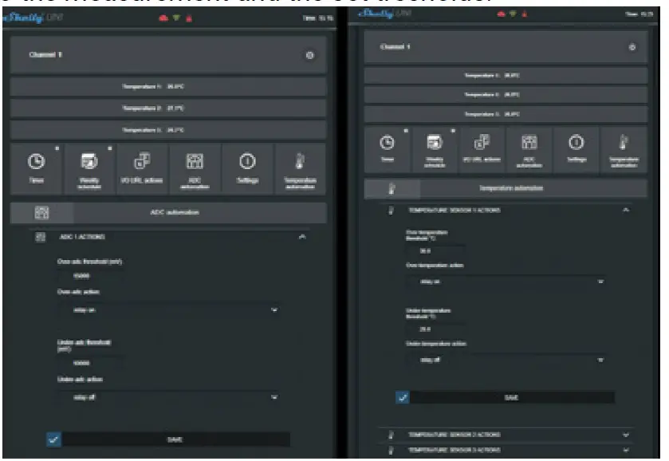Open the ADC automation tile on the ADC page

tap(195, 169)
